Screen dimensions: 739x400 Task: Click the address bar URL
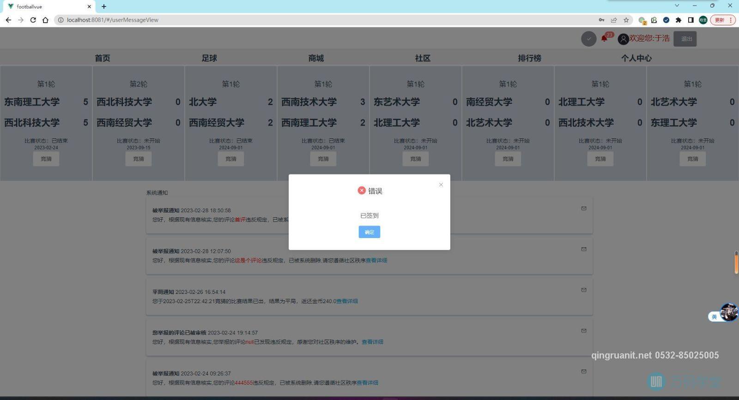click(x=112, y=20)
